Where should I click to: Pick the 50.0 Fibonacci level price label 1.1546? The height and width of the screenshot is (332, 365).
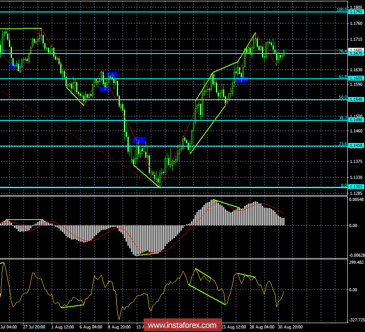point(356,100)
